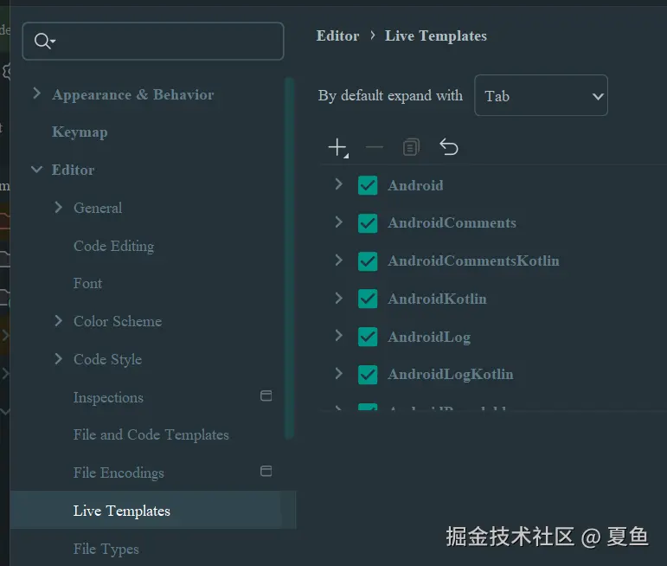Disable the AndroidLog template group

(368, 337)
